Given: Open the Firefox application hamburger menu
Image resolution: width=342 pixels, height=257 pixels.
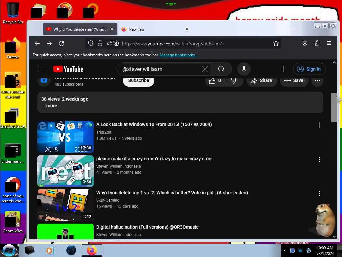Looking at the screenshot, I should point(329,43).
